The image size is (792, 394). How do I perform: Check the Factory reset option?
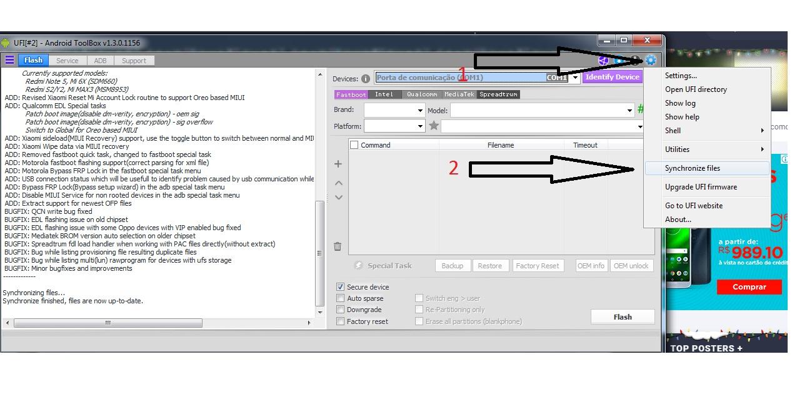[341, 321]
